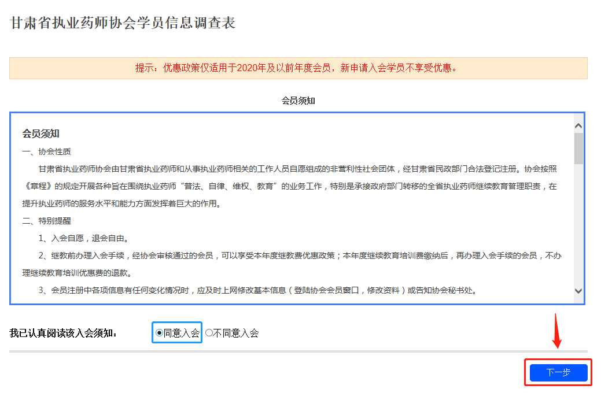The width and height of the screenshot is (601, 400).
Task: Click the 一、协会性质 section heading
Action: pyautogui.click(x=46, y=151)
